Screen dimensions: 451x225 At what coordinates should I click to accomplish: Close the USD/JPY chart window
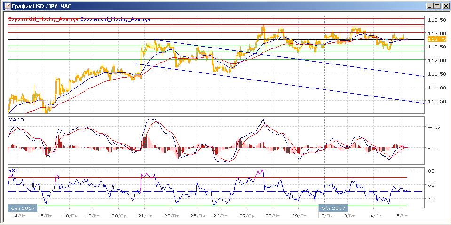tap(445, 6)
